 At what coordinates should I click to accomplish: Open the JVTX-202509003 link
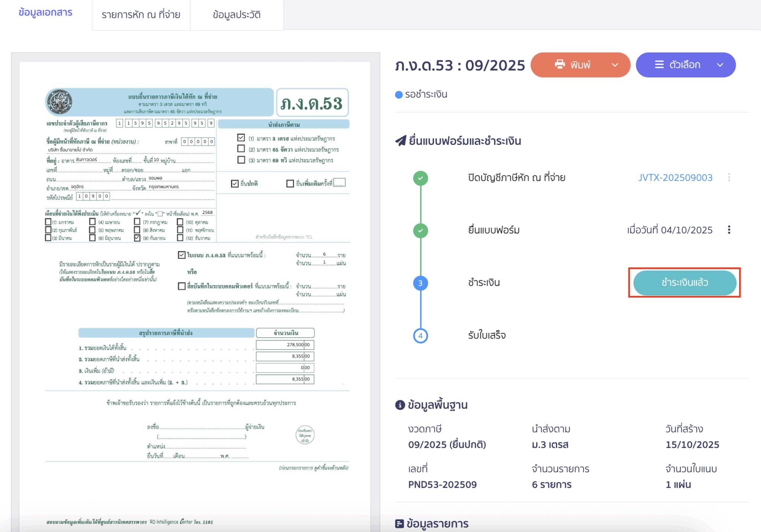675,177
